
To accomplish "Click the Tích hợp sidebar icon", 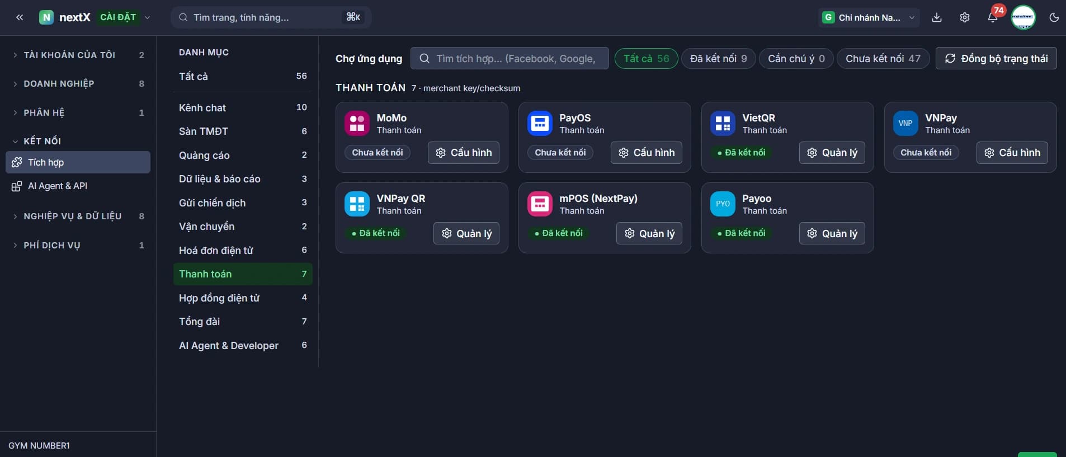I will tap(17, 162).
